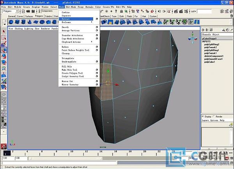Screen dimensions: 234x169
Task: Choose Separate from the Mesh menu
Action: (66, 16)
